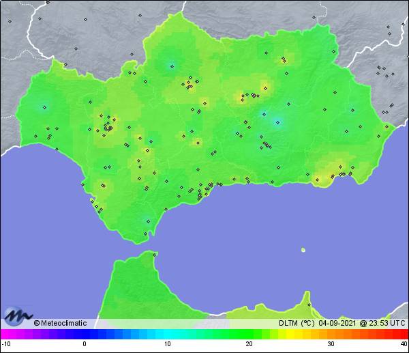
Task: Click the small Alboran island in the sea
Action: point(303,250)
